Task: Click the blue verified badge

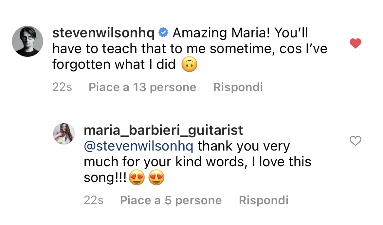Action: [x=163, y=32]
